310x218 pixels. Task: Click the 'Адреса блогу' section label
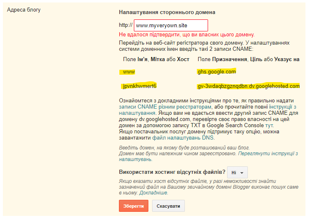click(24, 9)
